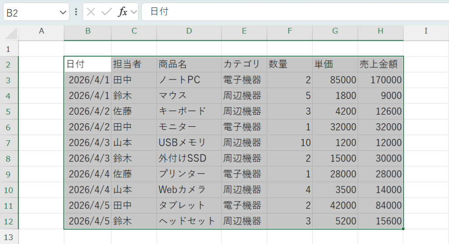Expand the Name Box dropdown arrow
449x244 pixels.
[x=62, y=12]
